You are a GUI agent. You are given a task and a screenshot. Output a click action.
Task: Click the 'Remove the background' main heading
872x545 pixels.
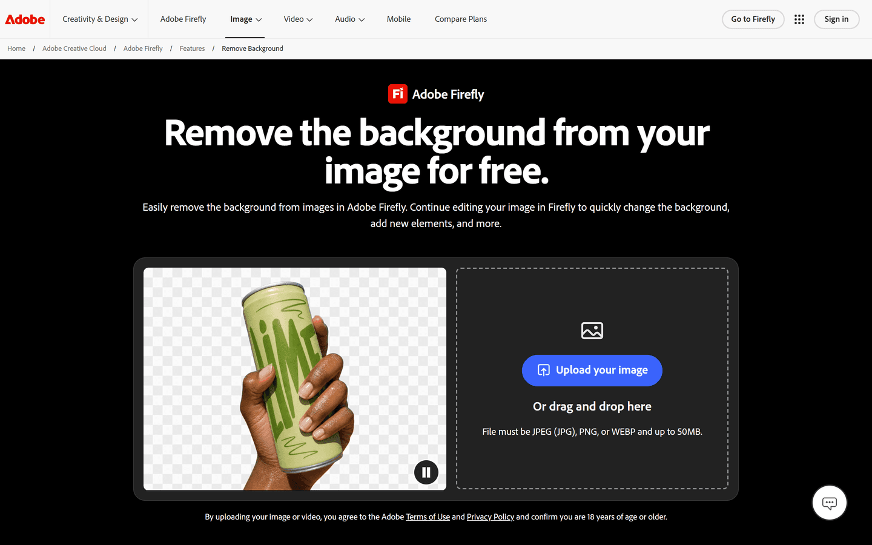pos(436,151)
